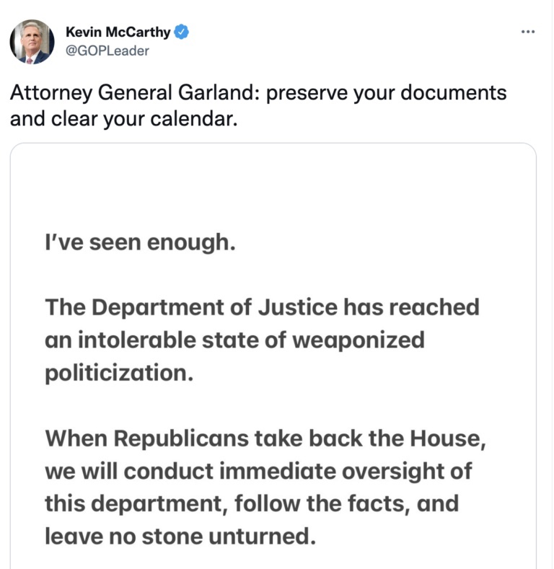
Task: Click the line "an intolerable state of weaponized"
Action: (234, 339)
